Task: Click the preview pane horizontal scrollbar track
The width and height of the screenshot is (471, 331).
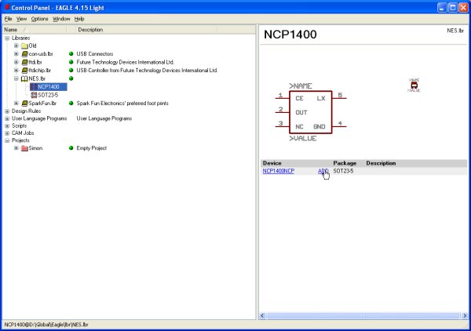Action: (363, 315)
